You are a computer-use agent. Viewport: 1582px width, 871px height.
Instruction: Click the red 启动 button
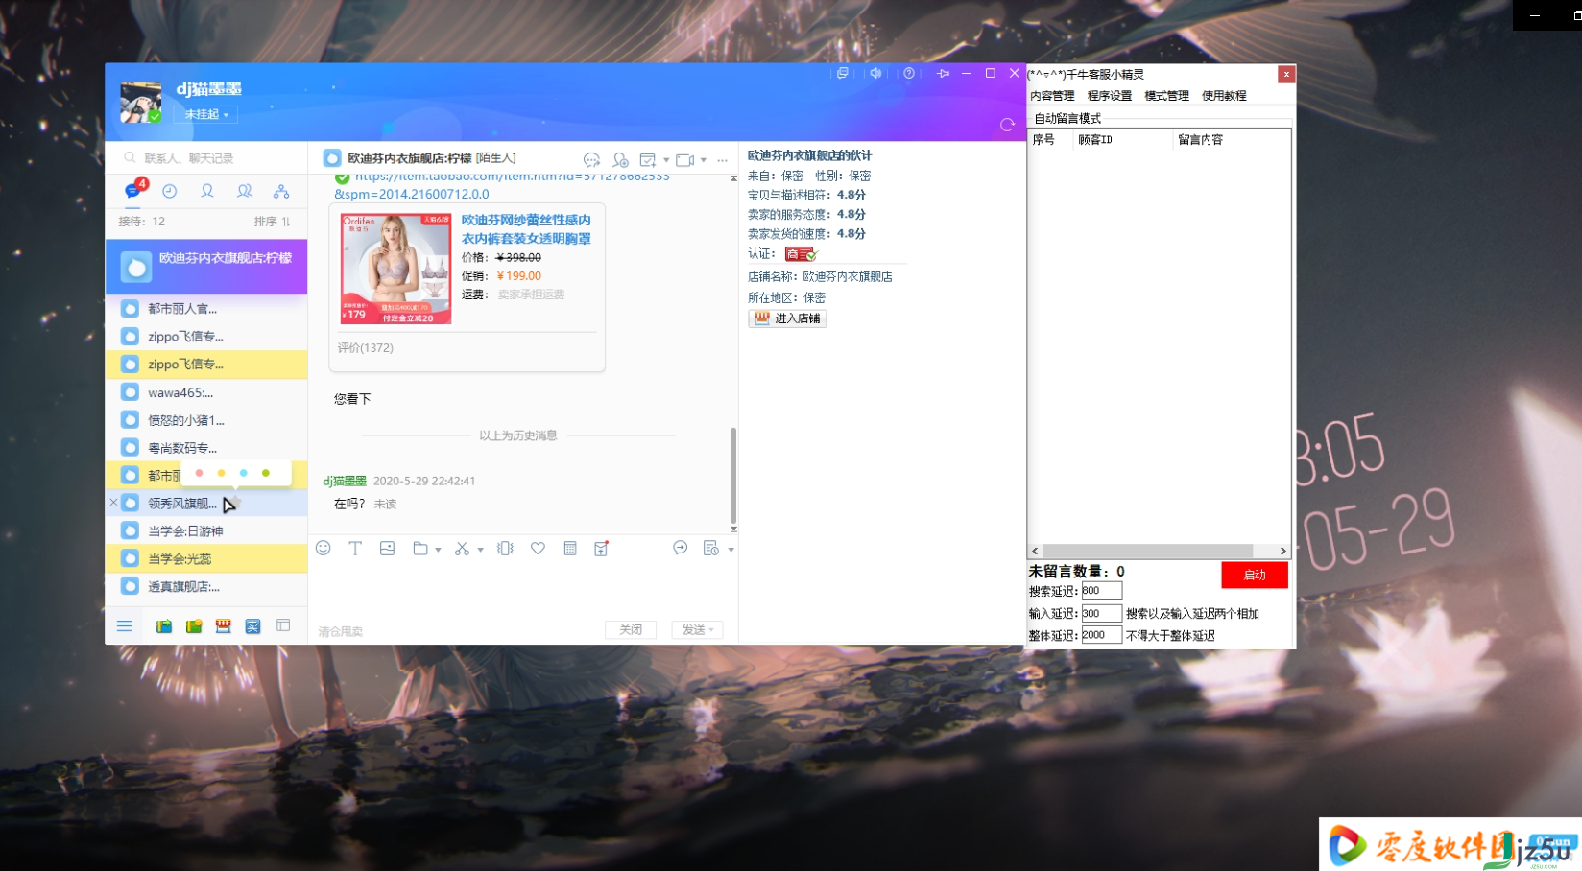(1255, 575)
